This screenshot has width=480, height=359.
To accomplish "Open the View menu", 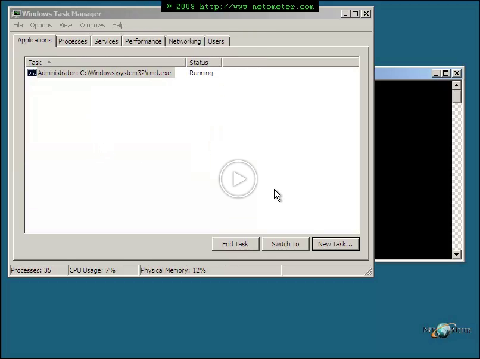I will [x=66, y=25].
